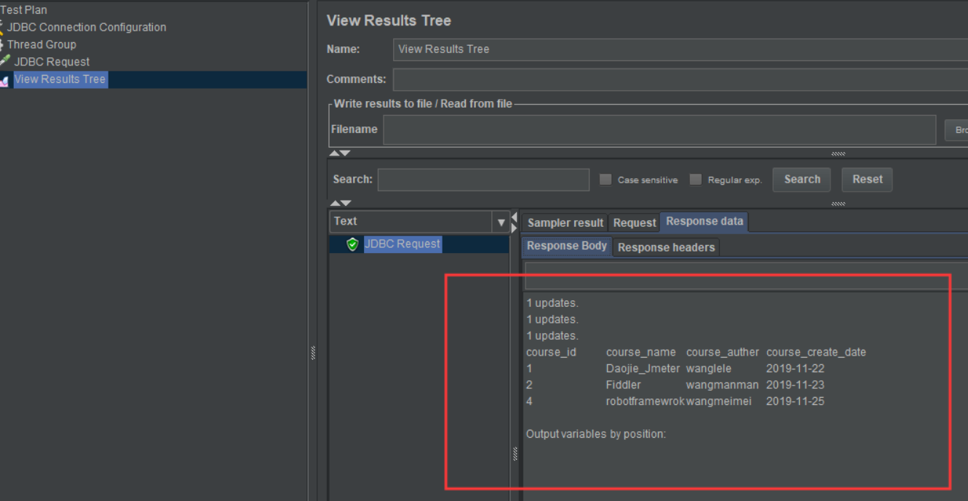Open the Text renderer dropdown
Viewport: 968px width, 501px height.
tap(501, 222)
